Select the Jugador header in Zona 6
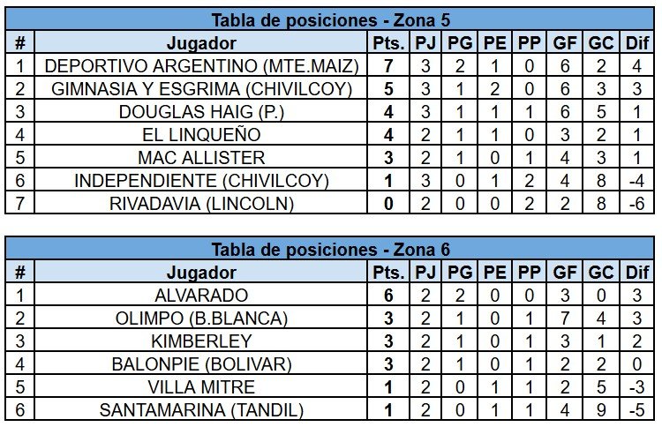This screenshot has width=662, height=427. click(x=201, y=272)
